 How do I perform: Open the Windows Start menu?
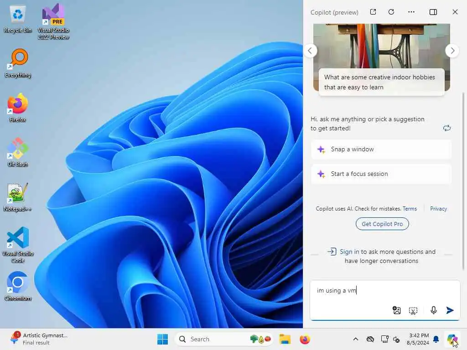point(163,339)
